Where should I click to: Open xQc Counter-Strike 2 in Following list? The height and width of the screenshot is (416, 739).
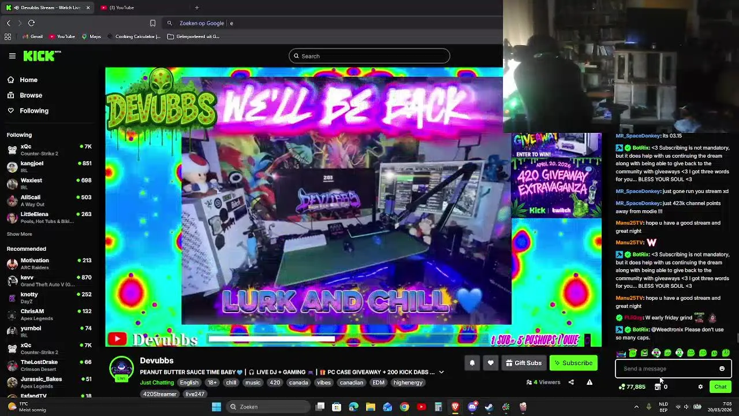pyautogui.click(x=49, y=150)
